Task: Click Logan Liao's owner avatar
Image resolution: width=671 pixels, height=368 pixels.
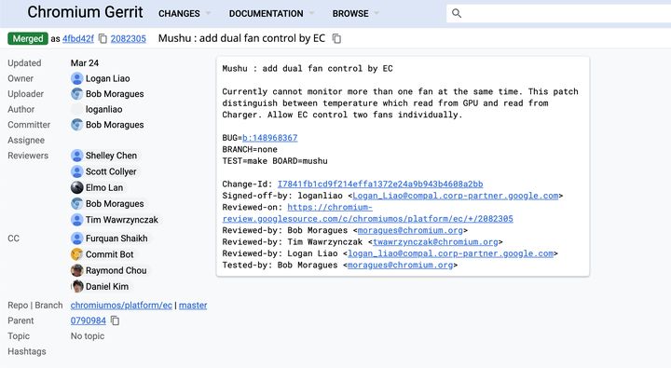Action: click(x=77, y=78)
